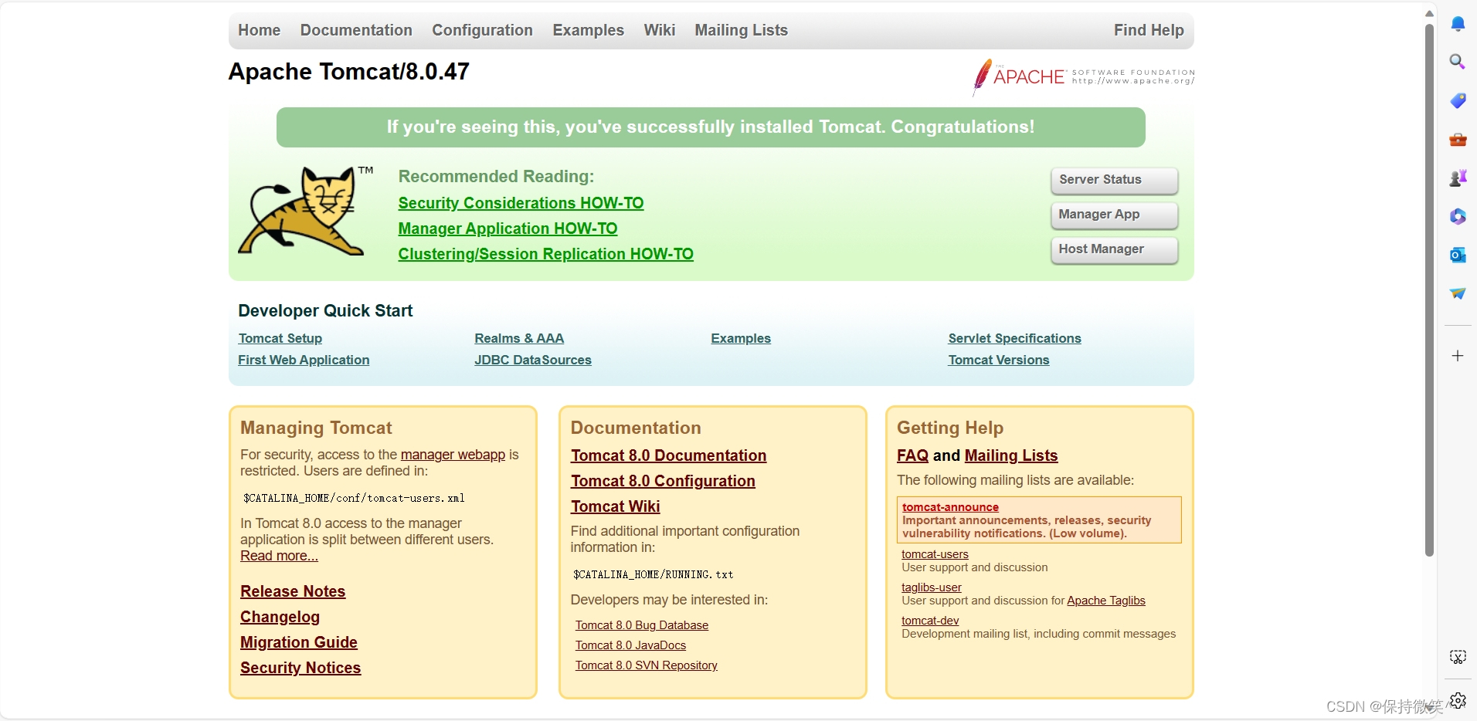Screen dimensions: 1477x721
Task: Open the Edge sidebar notifications bell
Action: click(1458, 24)
